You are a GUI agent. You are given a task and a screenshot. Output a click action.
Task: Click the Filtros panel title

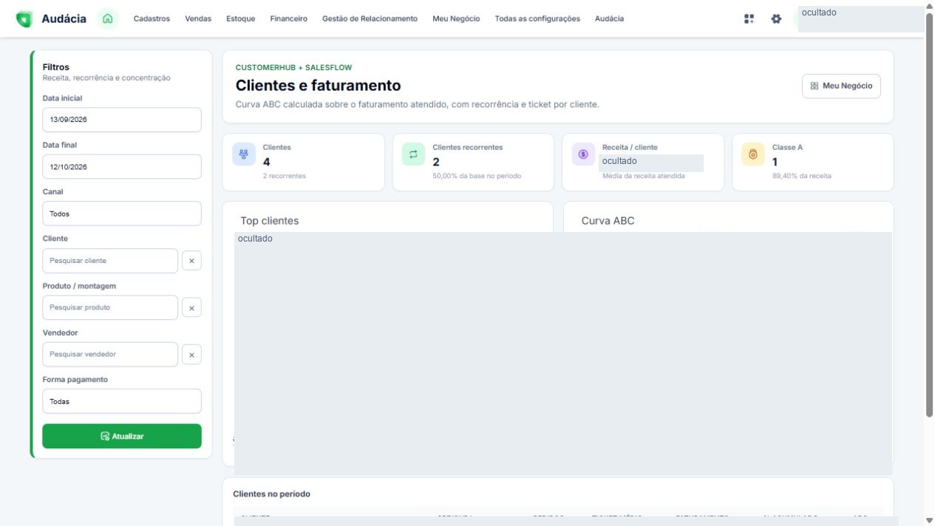(x=56, y=67)
